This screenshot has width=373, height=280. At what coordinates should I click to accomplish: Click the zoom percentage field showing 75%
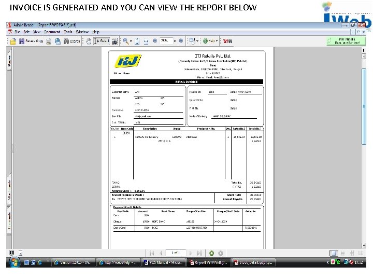pyautogui.click(x=166, y=41)
